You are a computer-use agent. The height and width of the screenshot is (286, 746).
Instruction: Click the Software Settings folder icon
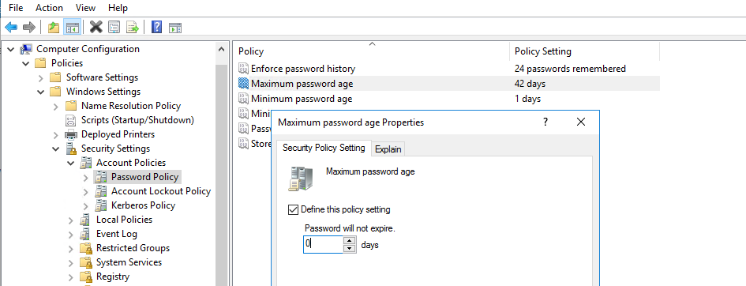coord(56,77)
